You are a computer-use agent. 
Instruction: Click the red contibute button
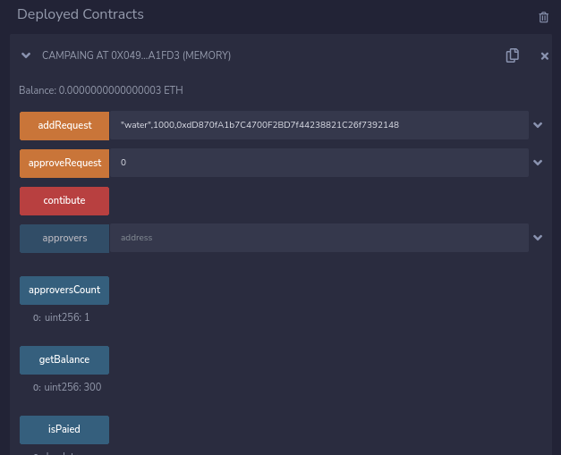[x=64, y=200]
